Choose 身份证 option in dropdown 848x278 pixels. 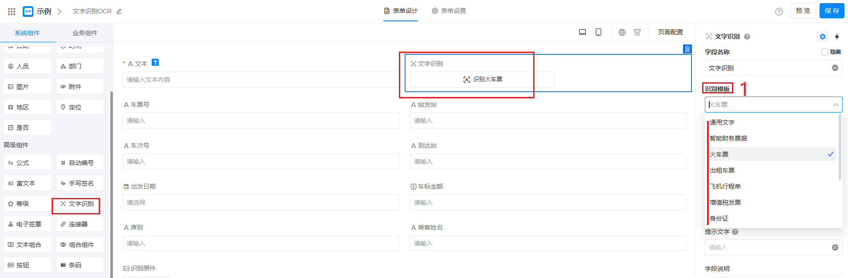[x=719, y=218]
